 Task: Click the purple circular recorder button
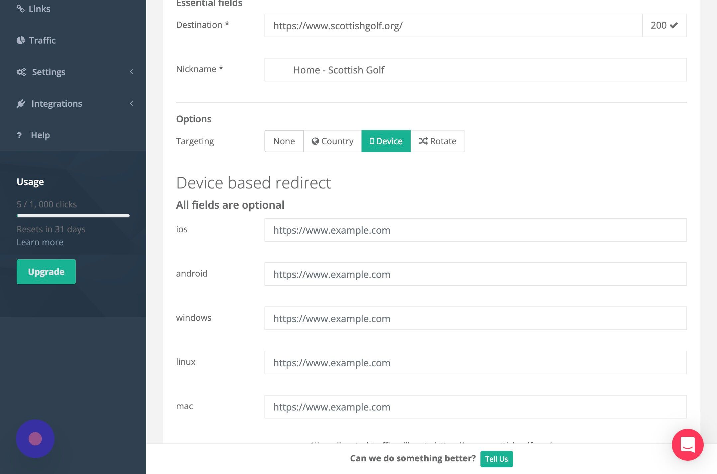[35, 439]
